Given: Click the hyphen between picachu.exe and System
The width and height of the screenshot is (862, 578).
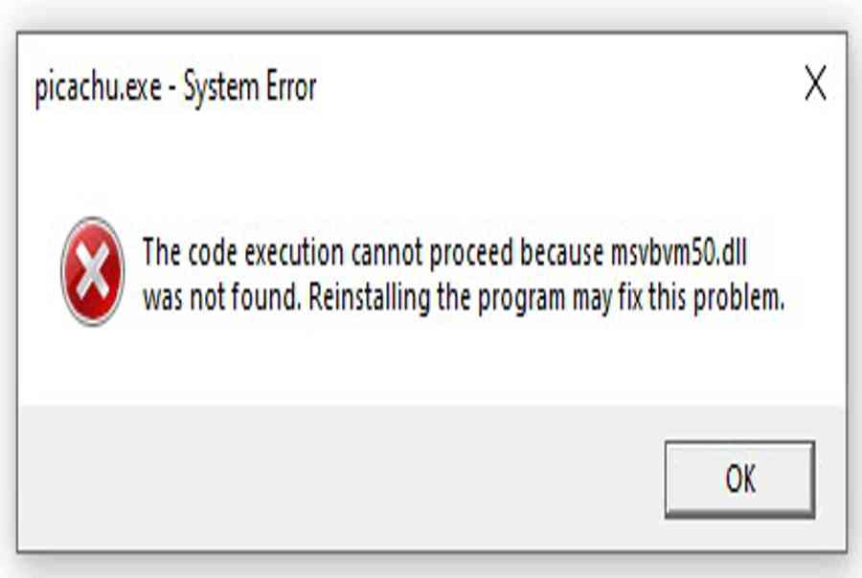Looking at the screenshot, I should coord(172,89).
